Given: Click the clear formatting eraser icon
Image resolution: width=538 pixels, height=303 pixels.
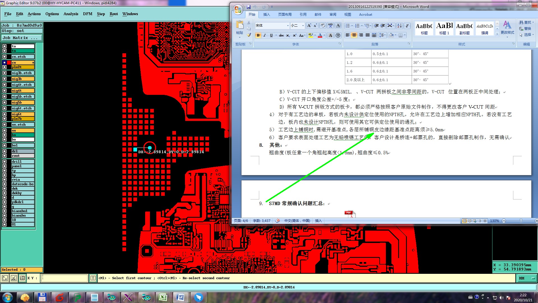Looking at the screenshot, I should [x=323, y=26].
